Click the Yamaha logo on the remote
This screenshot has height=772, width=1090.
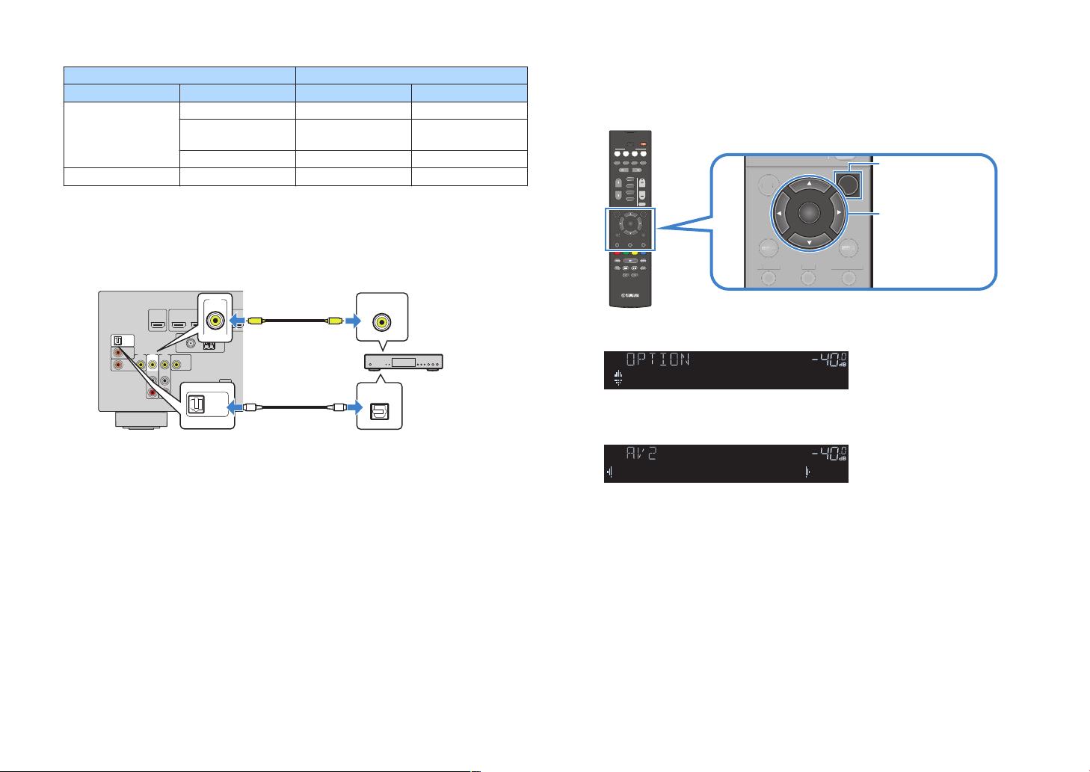click(x=630, y=294)
